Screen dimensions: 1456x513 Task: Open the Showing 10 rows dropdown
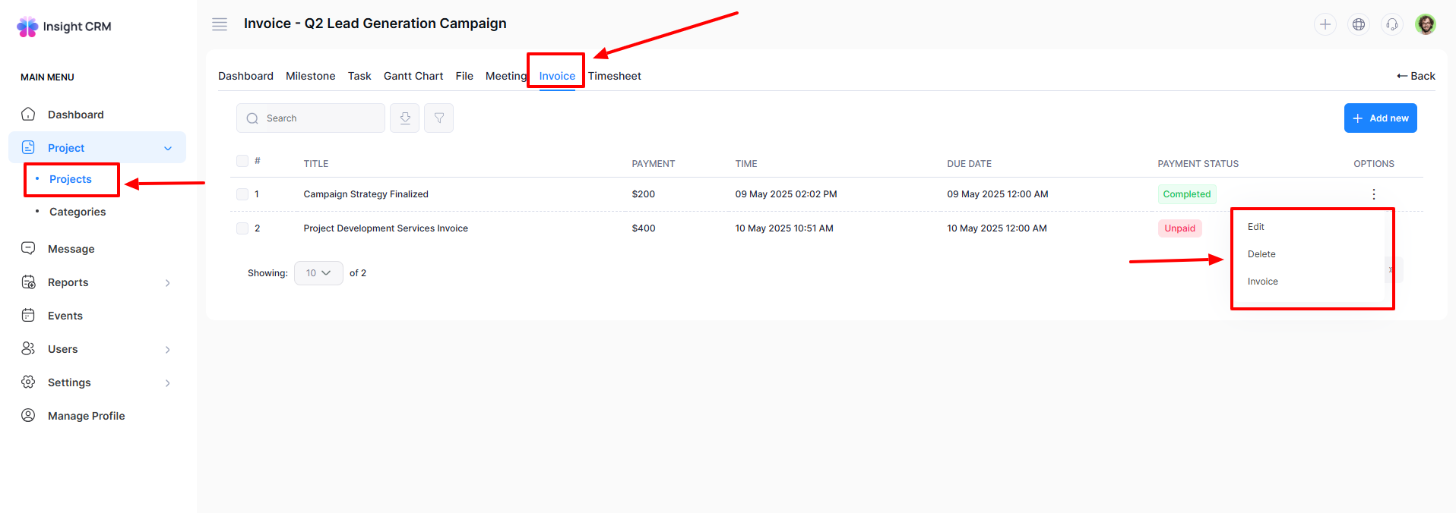(x=318, y=273)
